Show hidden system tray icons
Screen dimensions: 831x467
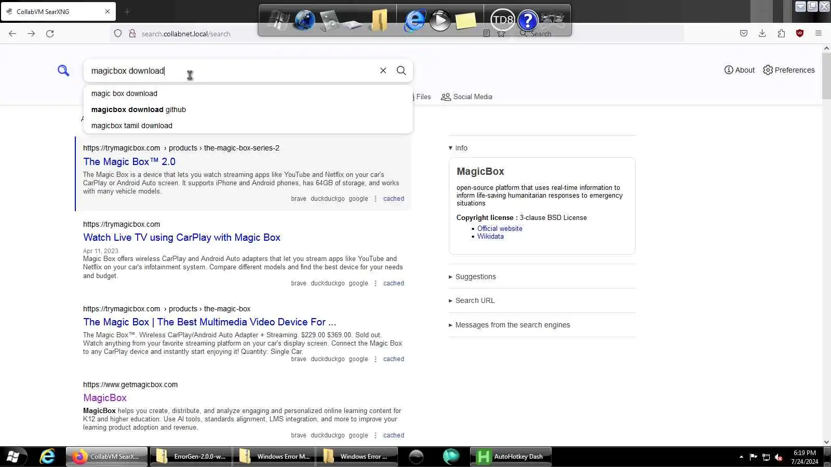(x=741, y=457)
